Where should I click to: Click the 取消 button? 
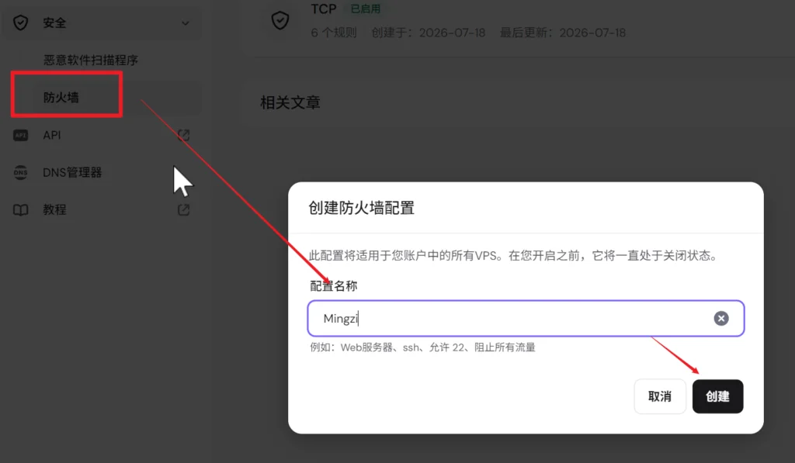pyautogui.click(x=660, y=396)
